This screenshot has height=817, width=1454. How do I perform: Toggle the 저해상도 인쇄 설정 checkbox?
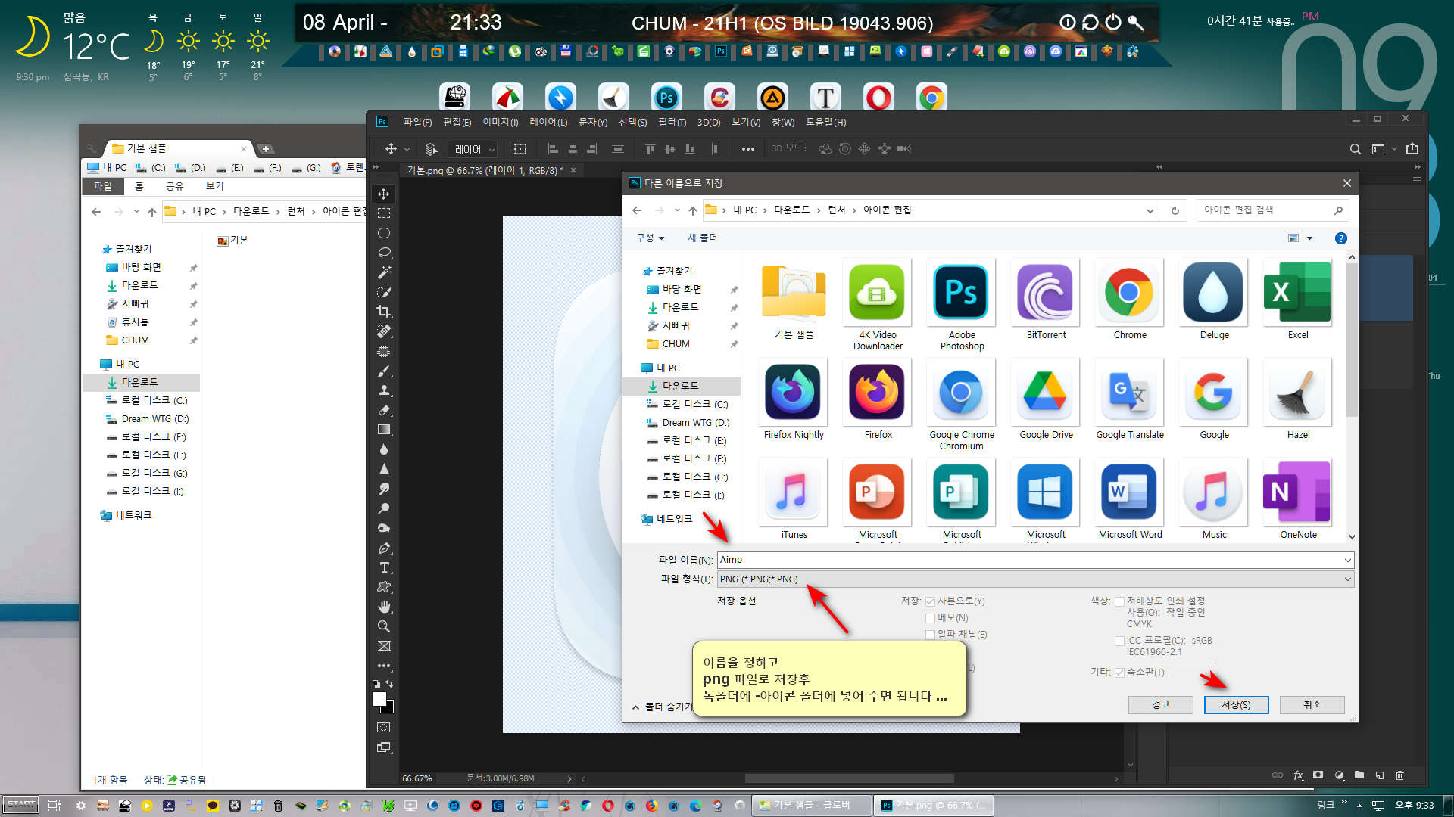coord(1119,601)
